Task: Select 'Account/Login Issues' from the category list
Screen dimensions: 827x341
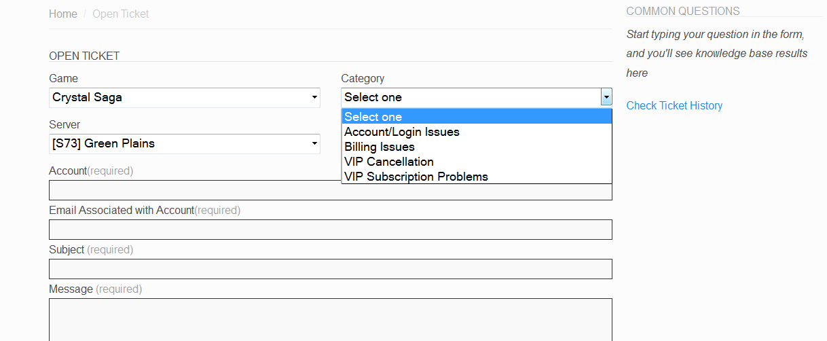Action: click(x=402, y=132)
